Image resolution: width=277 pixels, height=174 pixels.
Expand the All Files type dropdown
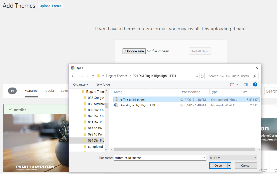(233, 158)
